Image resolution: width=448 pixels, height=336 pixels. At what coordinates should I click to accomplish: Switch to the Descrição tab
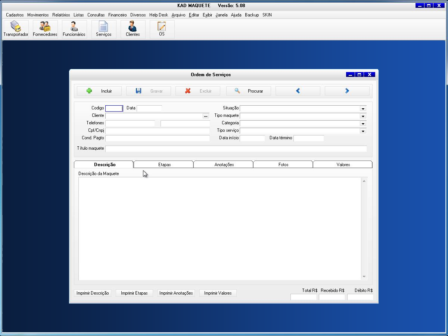(104, 165)
